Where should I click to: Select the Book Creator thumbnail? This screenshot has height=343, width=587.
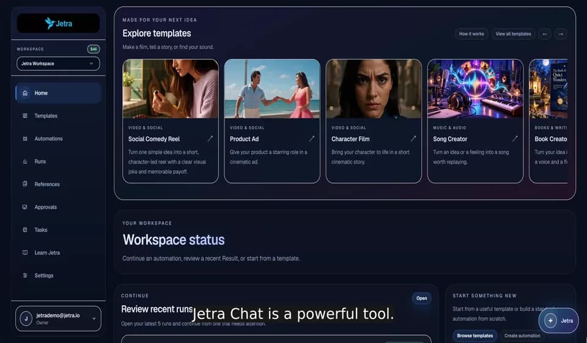tap(548, 89)
